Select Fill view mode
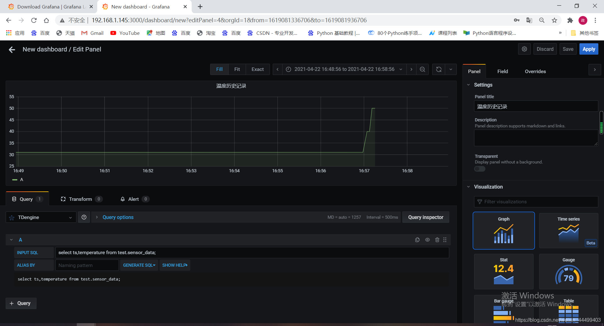 tap(219, 69)
